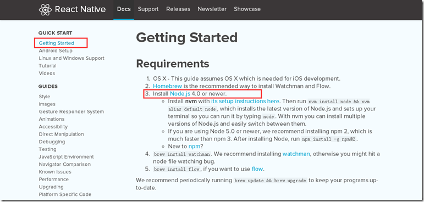The image size is (424, 202).
Task: Follow the watchman link
Action: (x=296, y=154)
